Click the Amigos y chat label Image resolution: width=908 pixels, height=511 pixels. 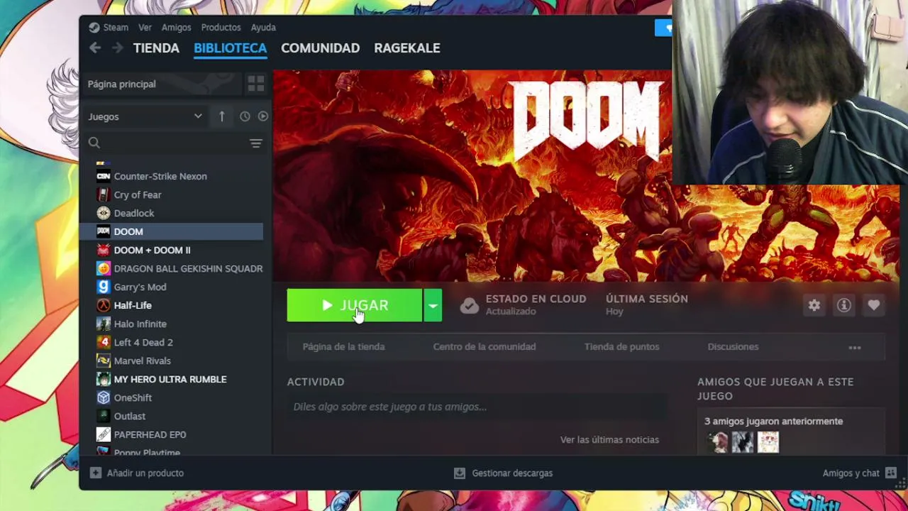[851, 473]
